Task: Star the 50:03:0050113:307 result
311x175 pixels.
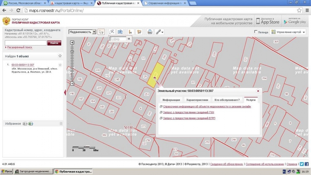Action: click(60, 65)
